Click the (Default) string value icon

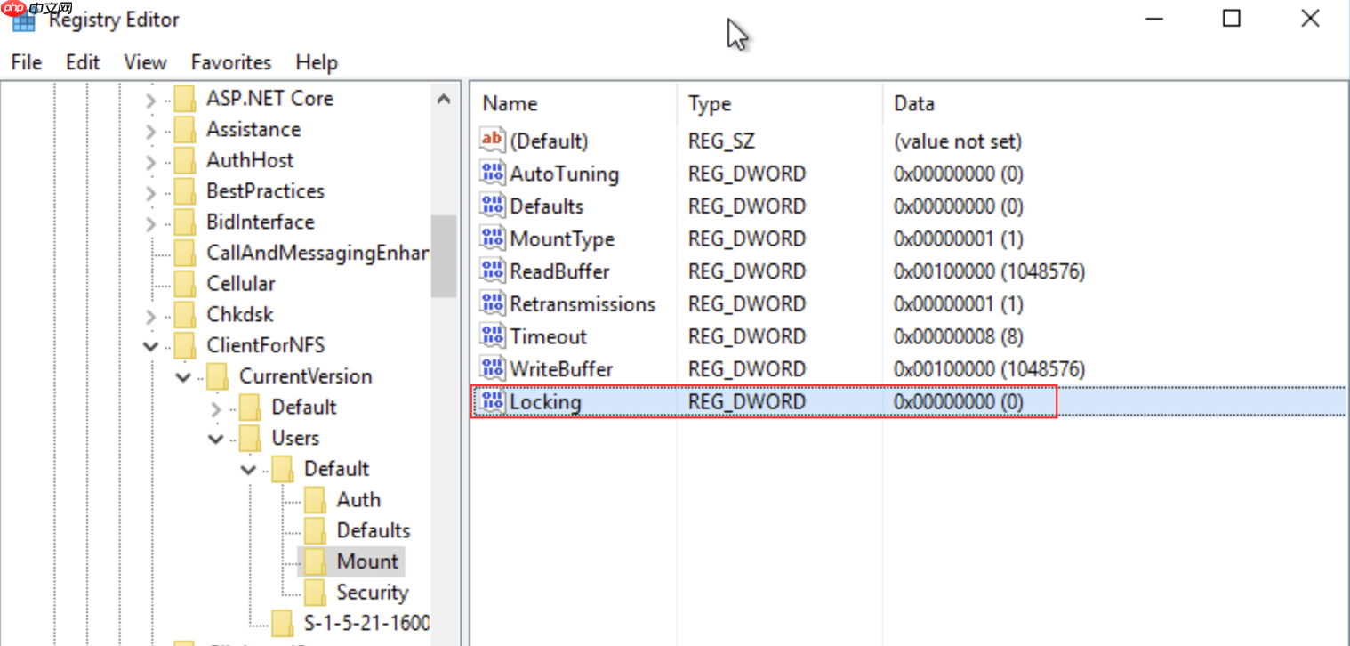tap(492, 141)
